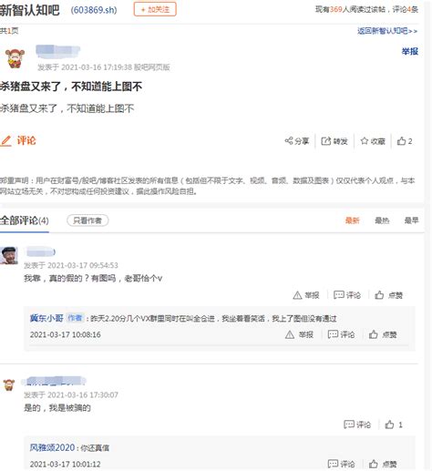Open the 返回新智认知吧>> link
Image resolution: width=432 pixels, height=471 pixels.
pos(387,31)
